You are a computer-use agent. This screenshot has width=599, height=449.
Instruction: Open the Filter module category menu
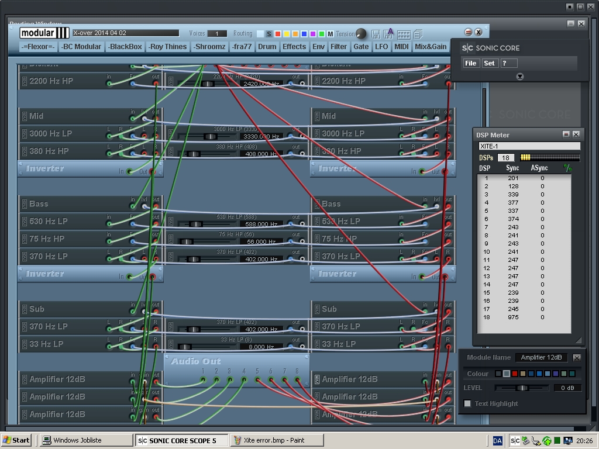(x=338, y=47)
